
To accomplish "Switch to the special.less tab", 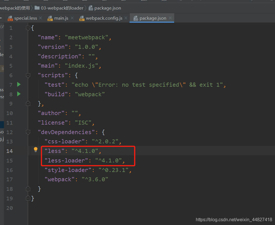I will coord(25,18).
